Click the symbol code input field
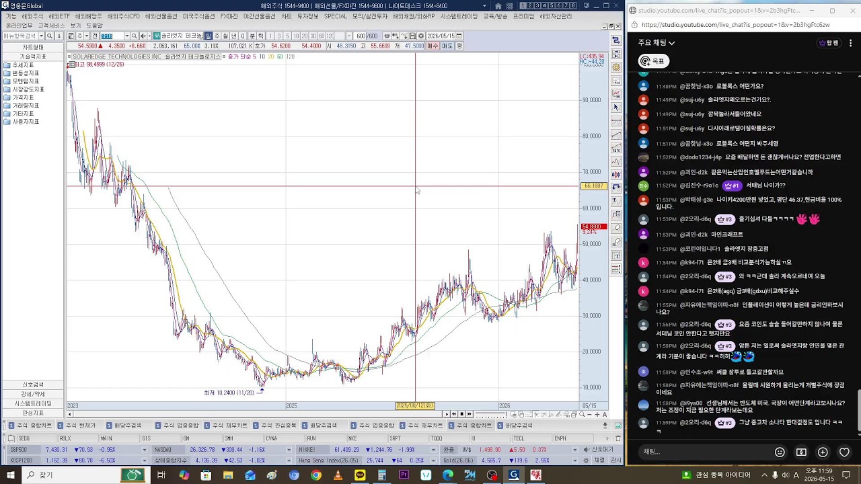This screenshot has height=484, width=861. [x=112, y=36]
